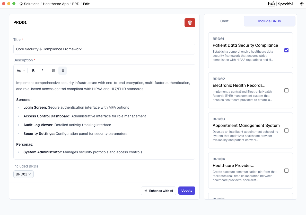306x215 pixels.
Task: Click the Update button
Action: [x=187, y=191]
